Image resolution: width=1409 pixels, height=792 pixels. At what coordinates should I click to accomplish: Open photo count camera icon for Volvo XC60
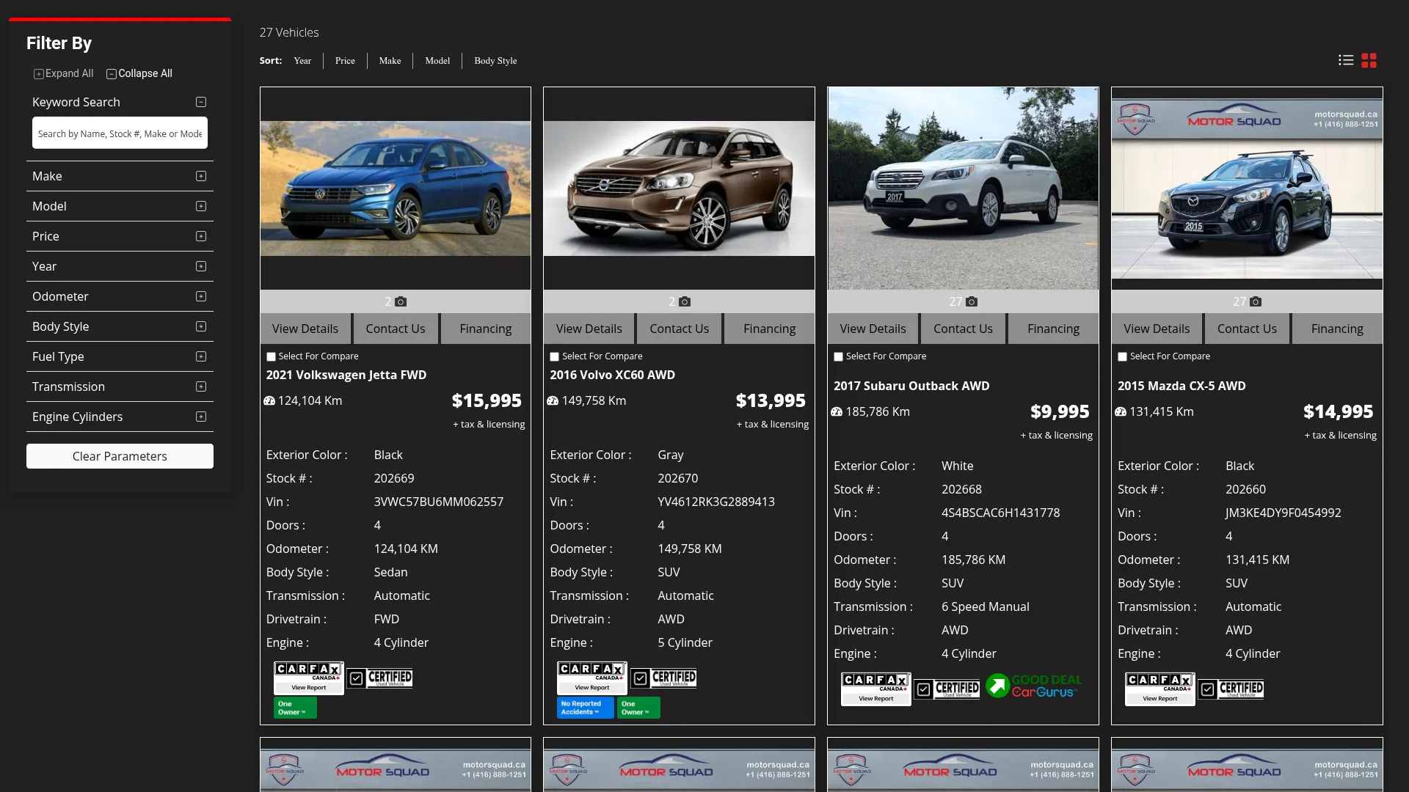point(685,301)
